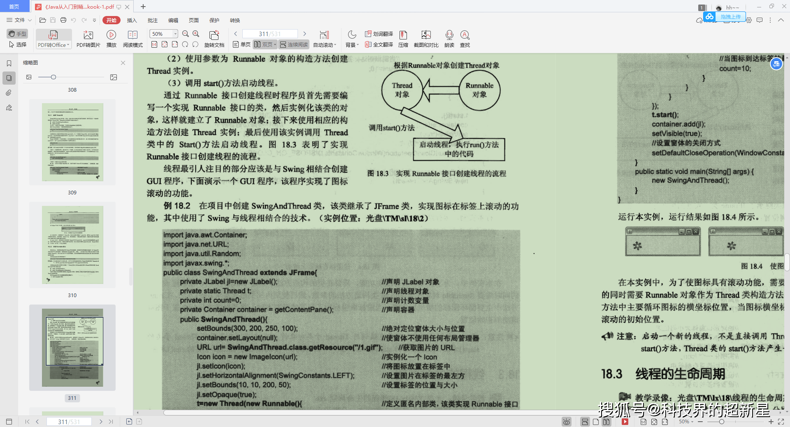This screenshot has height=427, width=790.
Task: Toggle eye protection mode in status bar
Action: point(567,422)
